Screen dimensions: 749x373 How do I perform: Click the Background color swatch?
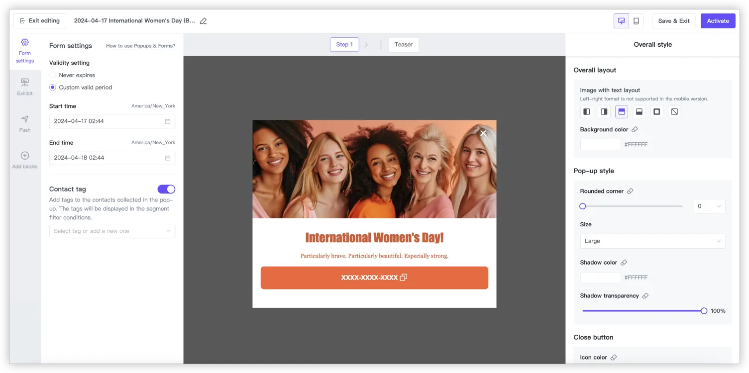pos(600,145)
